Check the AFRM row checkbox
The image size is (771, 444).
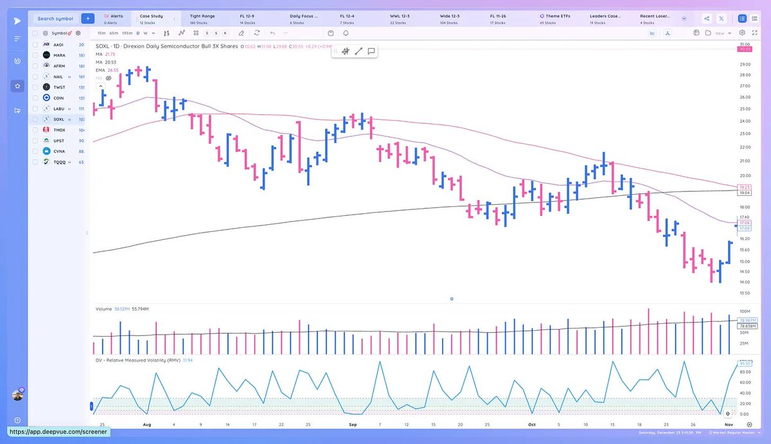[35, 66]
